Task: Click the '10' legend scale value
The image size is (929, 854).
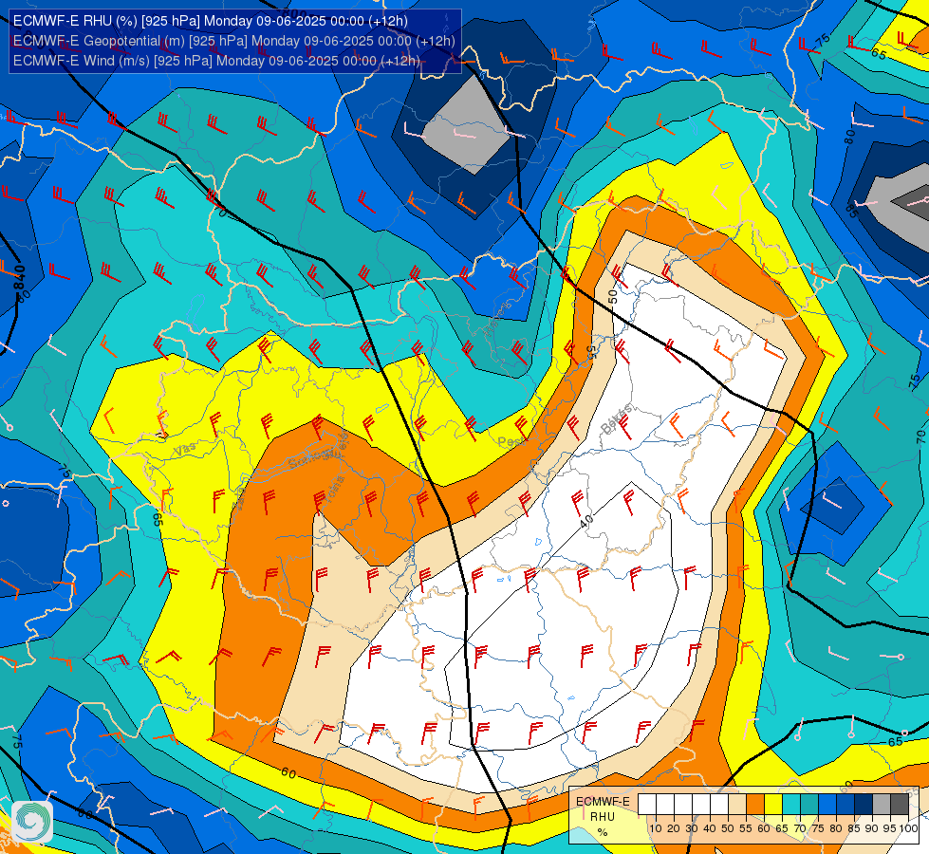Action: (x=656, y=828)
